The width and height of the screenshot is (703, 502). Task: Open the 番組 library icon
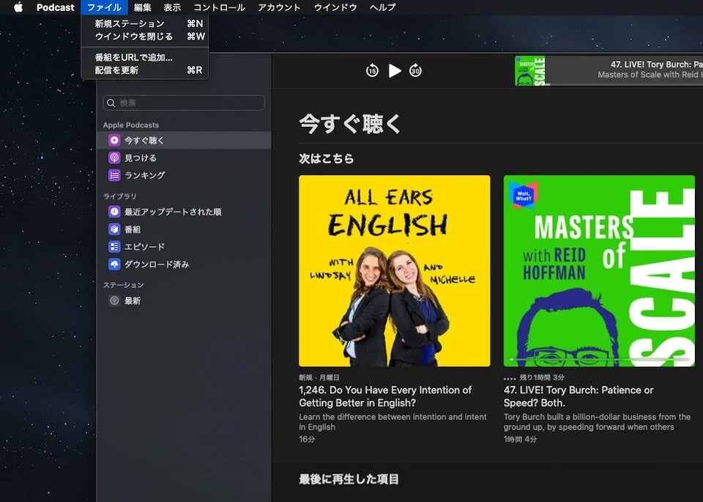(114, 229)
